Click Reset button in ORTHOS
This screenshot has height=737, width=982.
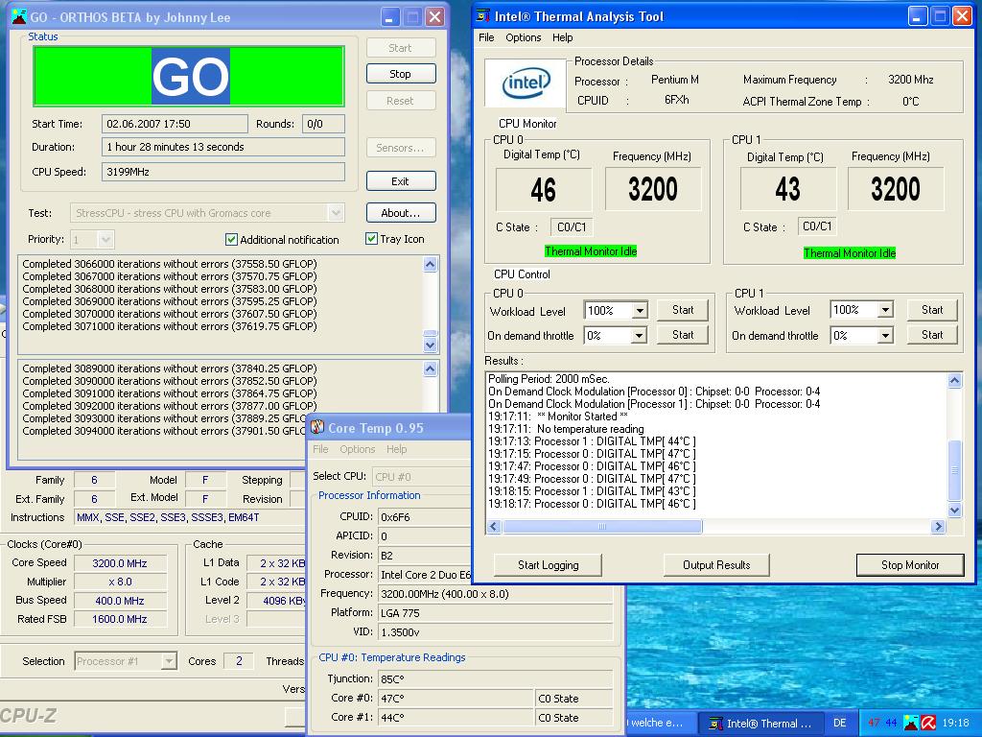click(400, 100)
